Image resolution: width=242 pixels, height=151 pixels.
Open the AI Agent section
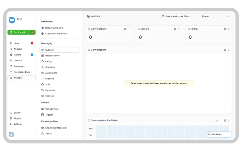pyautogui.click(x=21, y=49)
